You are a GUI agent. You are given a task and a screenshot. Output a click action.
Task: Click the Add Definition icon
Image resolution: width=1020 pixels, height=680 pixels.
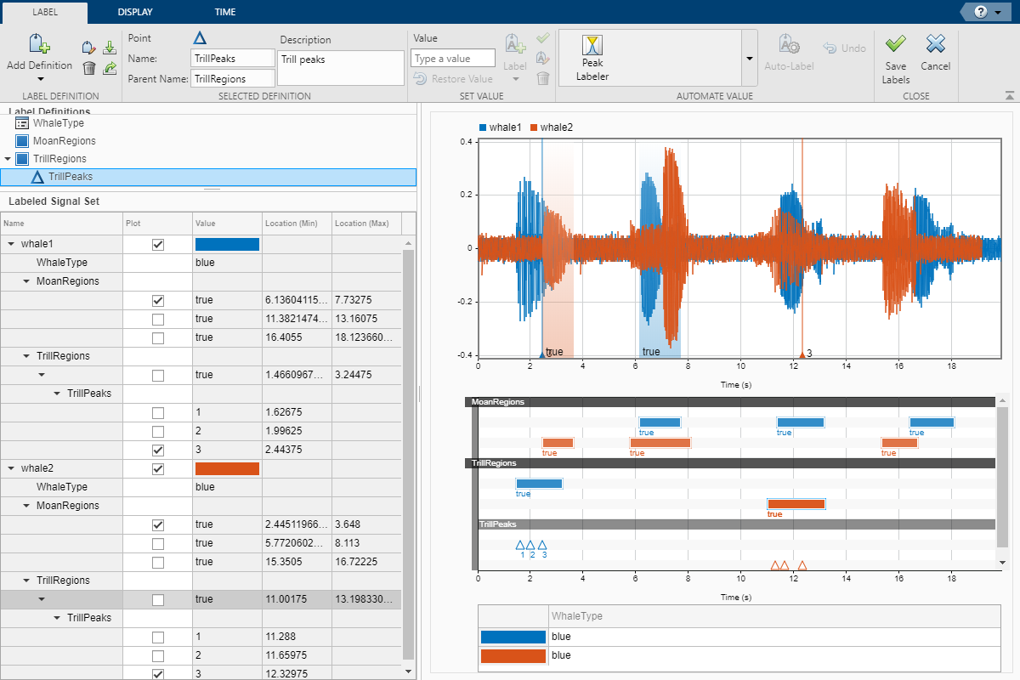click(x=39, y=44)
